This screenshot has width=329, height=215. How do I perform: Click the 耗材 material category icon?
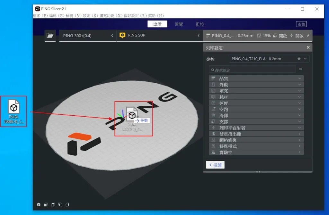click(x=213, y=97)
